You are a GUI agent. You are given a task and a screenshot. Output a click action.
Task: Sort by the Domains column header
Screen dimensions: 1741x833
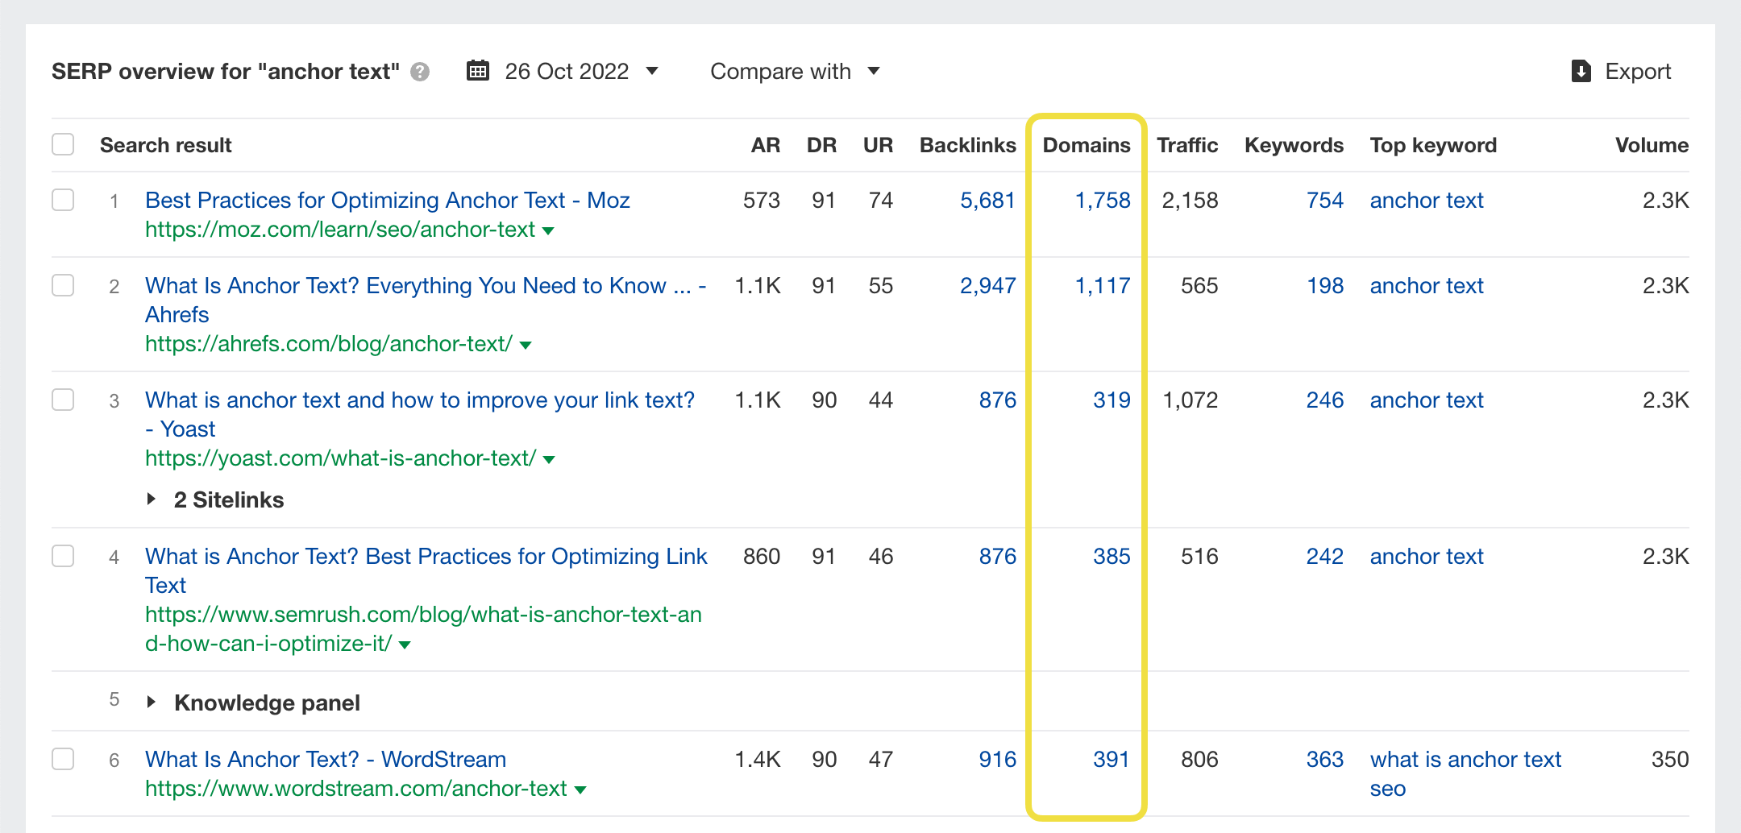coord(1087,145)
